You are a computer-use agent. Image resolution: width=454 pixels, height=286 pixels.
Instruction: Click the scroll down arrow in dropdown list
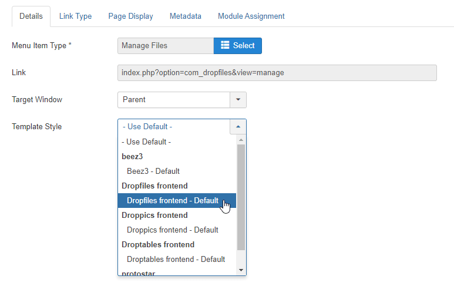(241, 270)
